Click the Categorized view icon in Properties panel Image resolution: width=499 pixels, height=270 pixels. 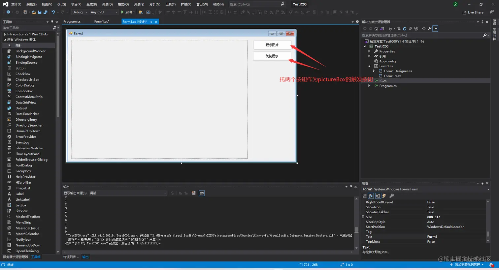click(364, 195)
